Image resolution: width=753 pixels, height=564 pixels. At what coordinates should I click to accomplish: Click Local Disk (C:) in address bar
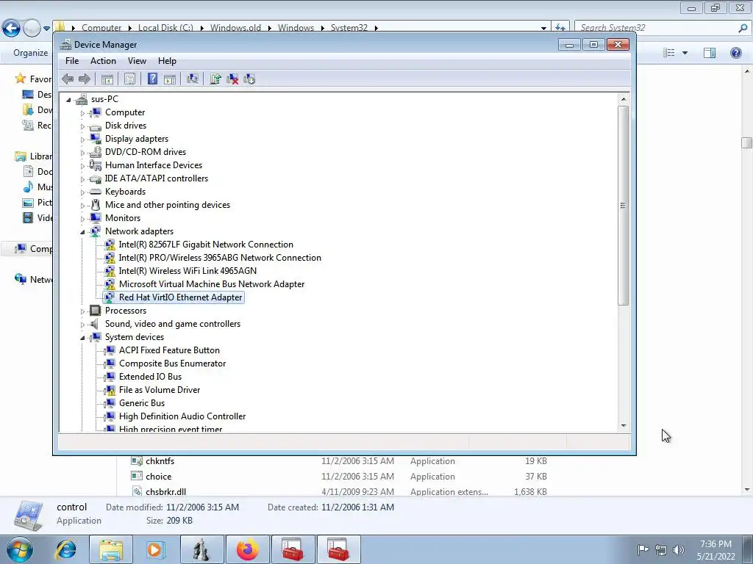coord(165,28)
